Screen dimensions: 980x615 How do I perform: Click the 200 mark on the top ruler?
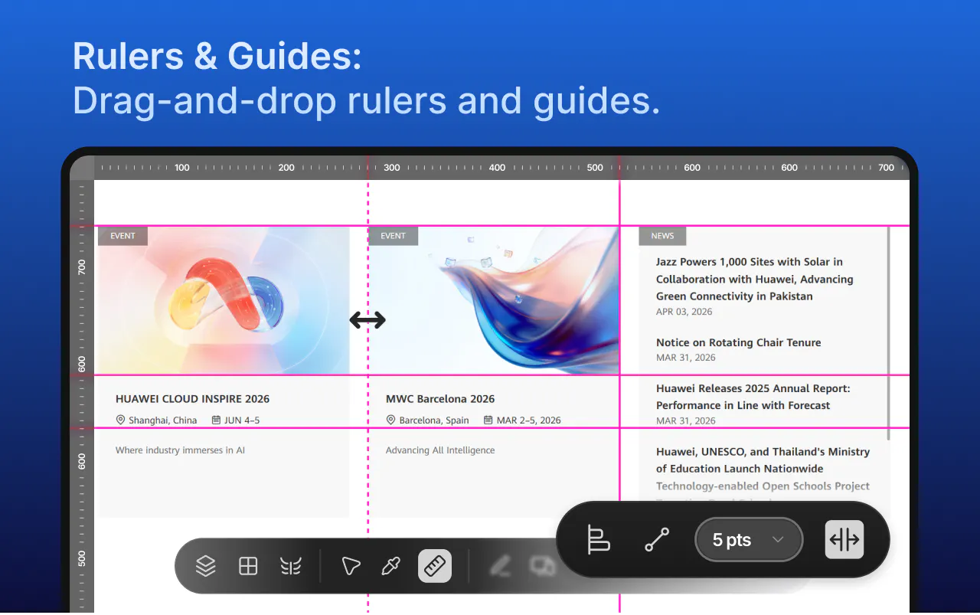(286, 168)
